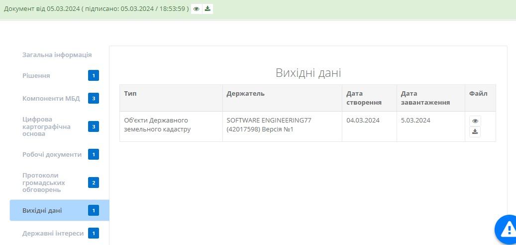
Task: Open Цифрова картографічна основа section
Action: click(x=46, y=126)
